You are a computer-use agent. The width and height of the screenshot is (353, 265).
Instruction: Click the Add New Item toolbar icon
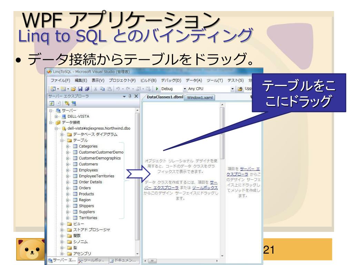(x=63, y=89)
